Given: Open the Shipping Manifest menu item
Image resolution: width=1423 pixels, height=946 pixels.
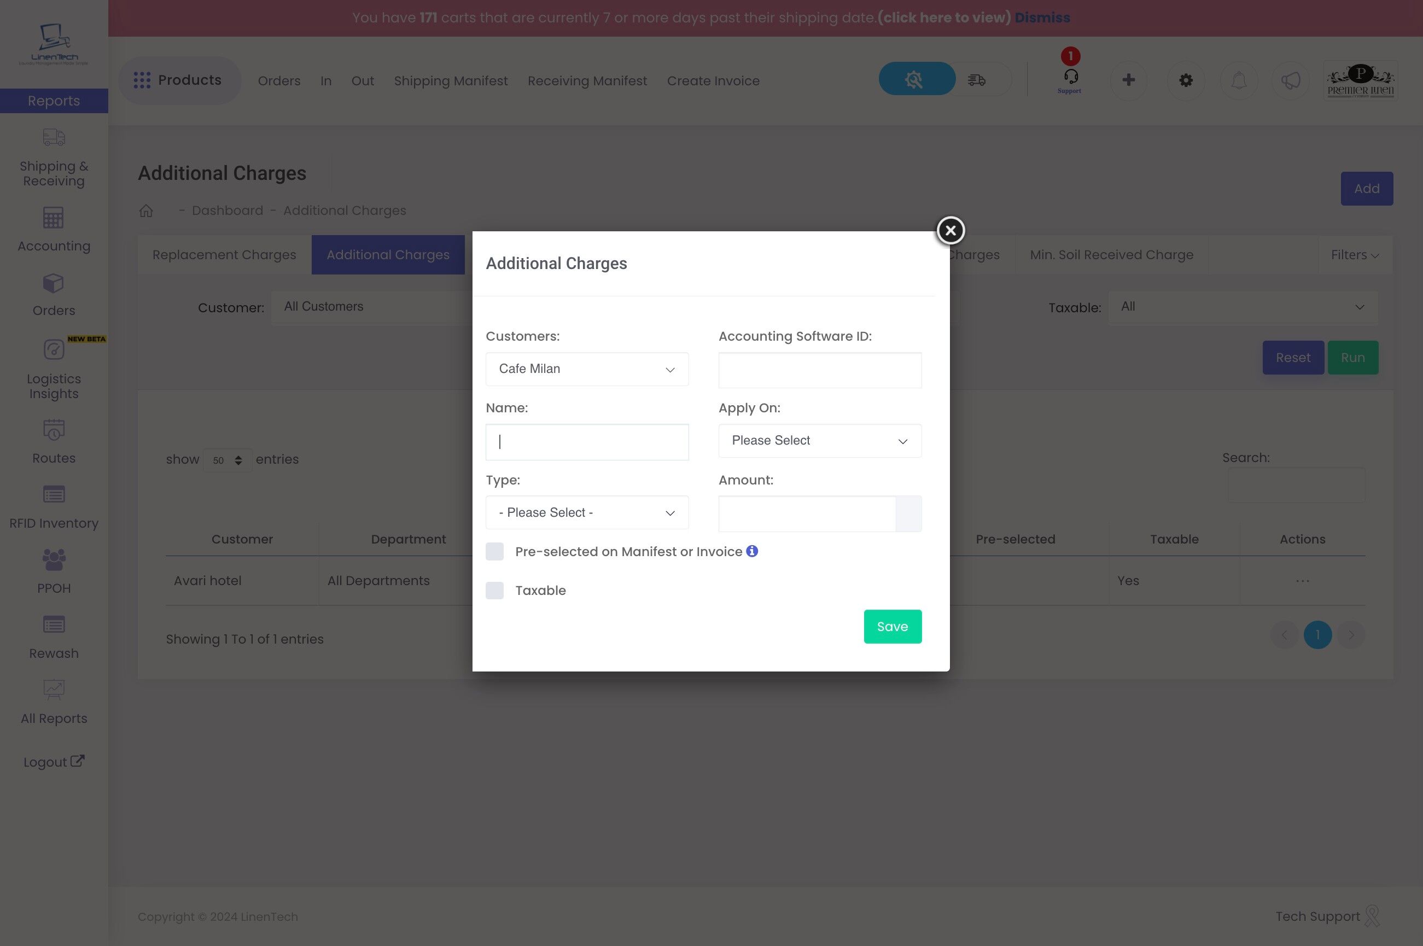Looking at the screenshot, I should [x=450, y=81].
